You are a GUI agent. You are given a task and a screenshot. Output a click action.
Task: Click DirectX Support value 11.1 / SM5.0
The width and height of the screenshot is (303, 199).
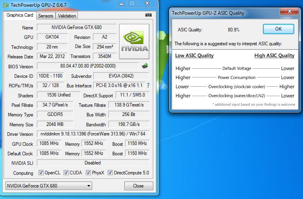coord(132,95)
